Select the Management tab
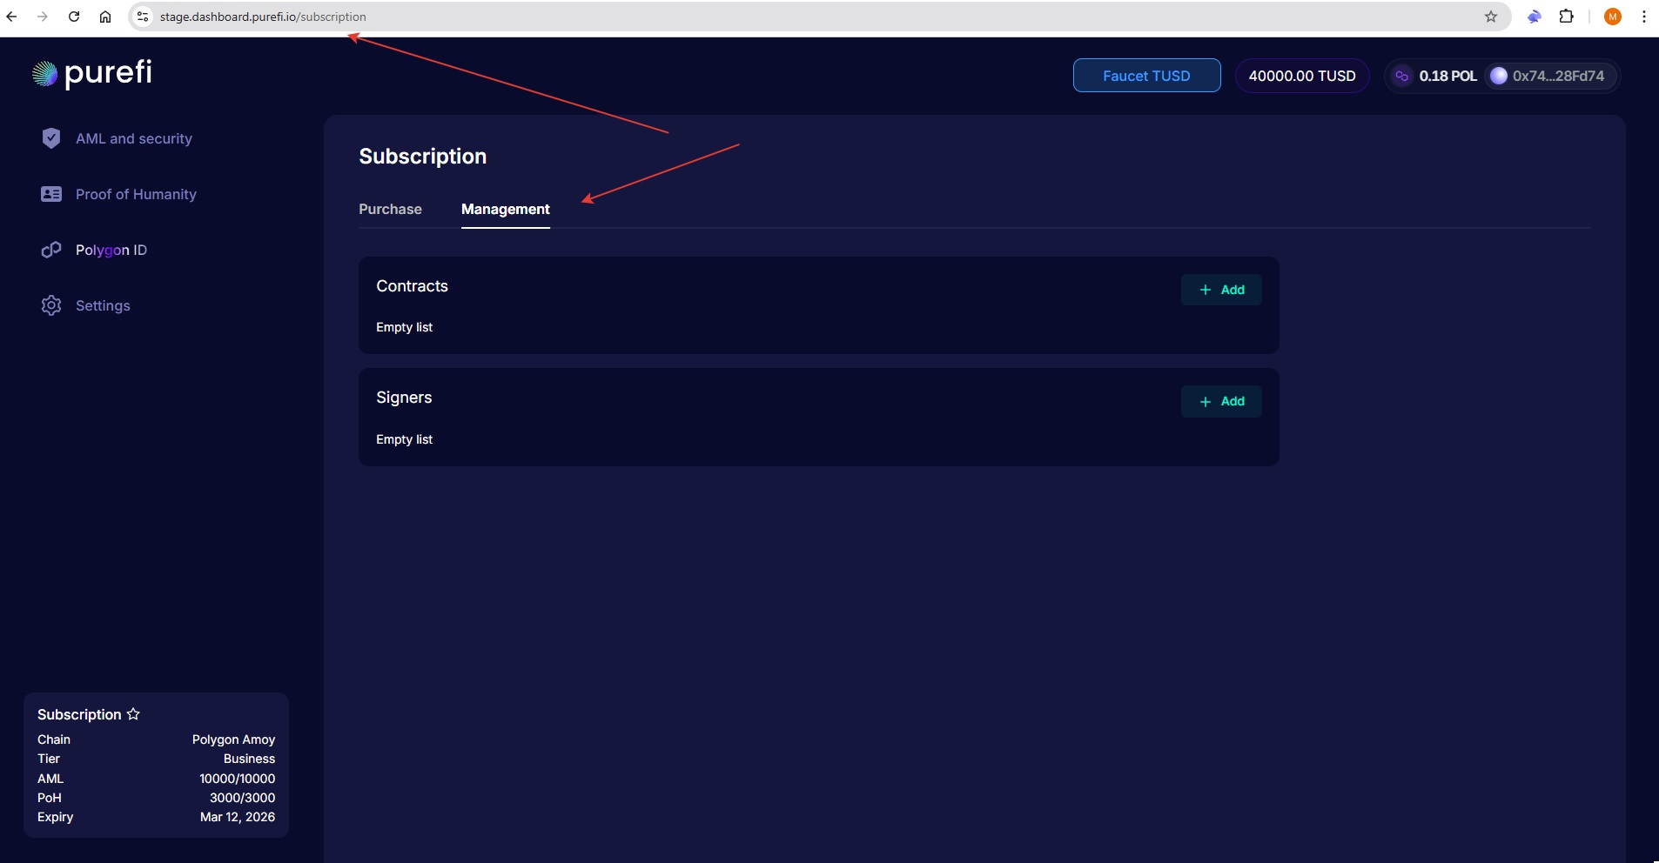Screen dimensions: 1659x863 click(x=505, y=210)
